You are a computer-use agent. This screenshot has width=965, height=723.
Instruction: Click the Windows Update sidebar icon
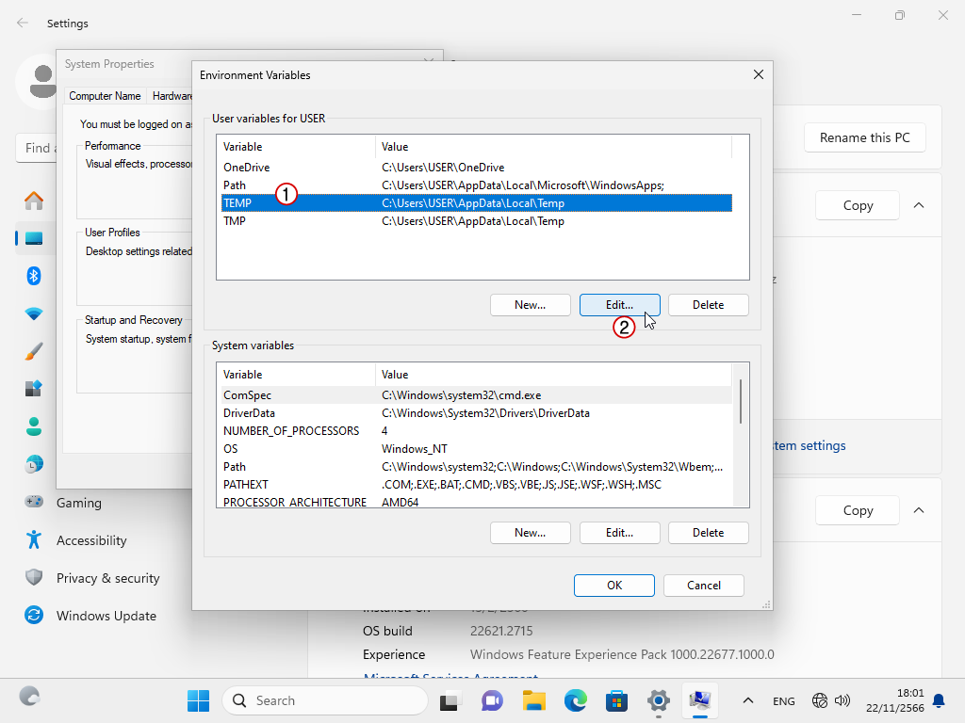(34, 616)
